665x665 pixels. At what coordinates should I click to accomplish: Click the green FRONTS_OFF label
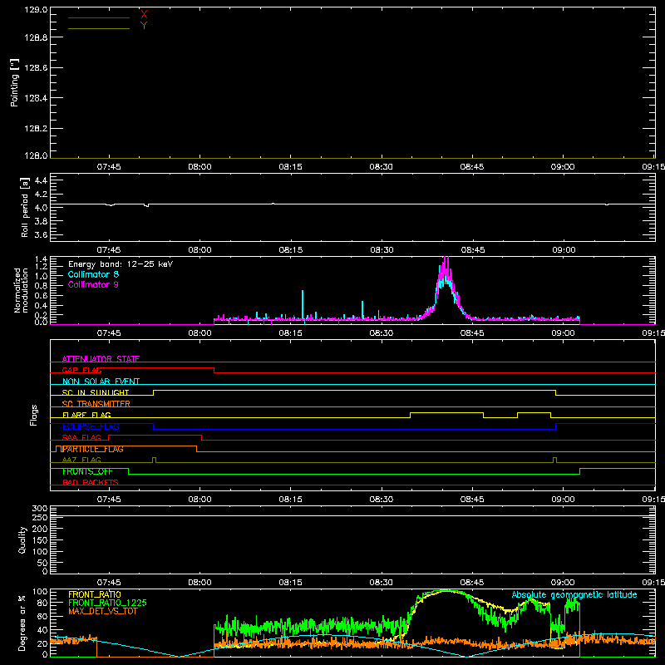(x=87, y=471)
